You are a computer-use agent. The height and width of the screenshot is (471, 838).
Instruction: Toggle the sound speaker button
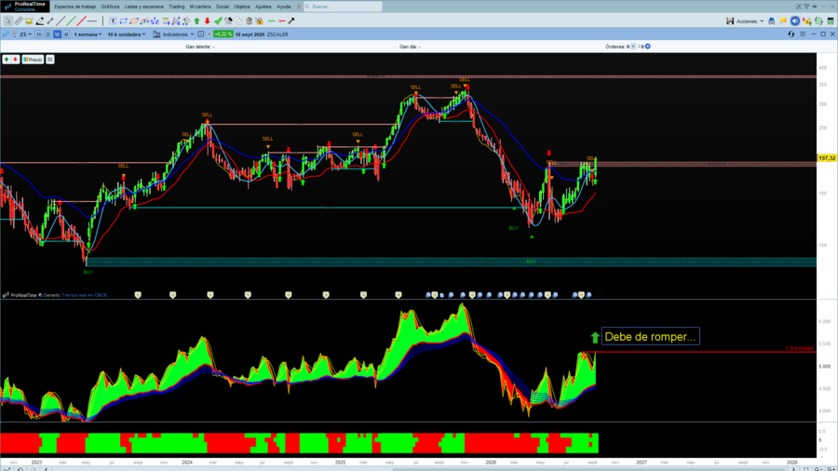click(795, 20)
